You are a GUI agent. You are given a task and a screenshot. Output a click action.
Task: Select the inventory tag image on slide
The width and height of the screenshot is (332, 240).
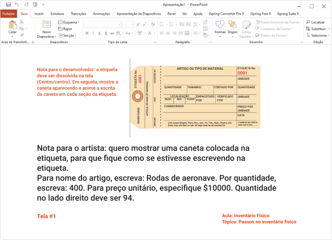pyautogui.click(x=195, y=97)
